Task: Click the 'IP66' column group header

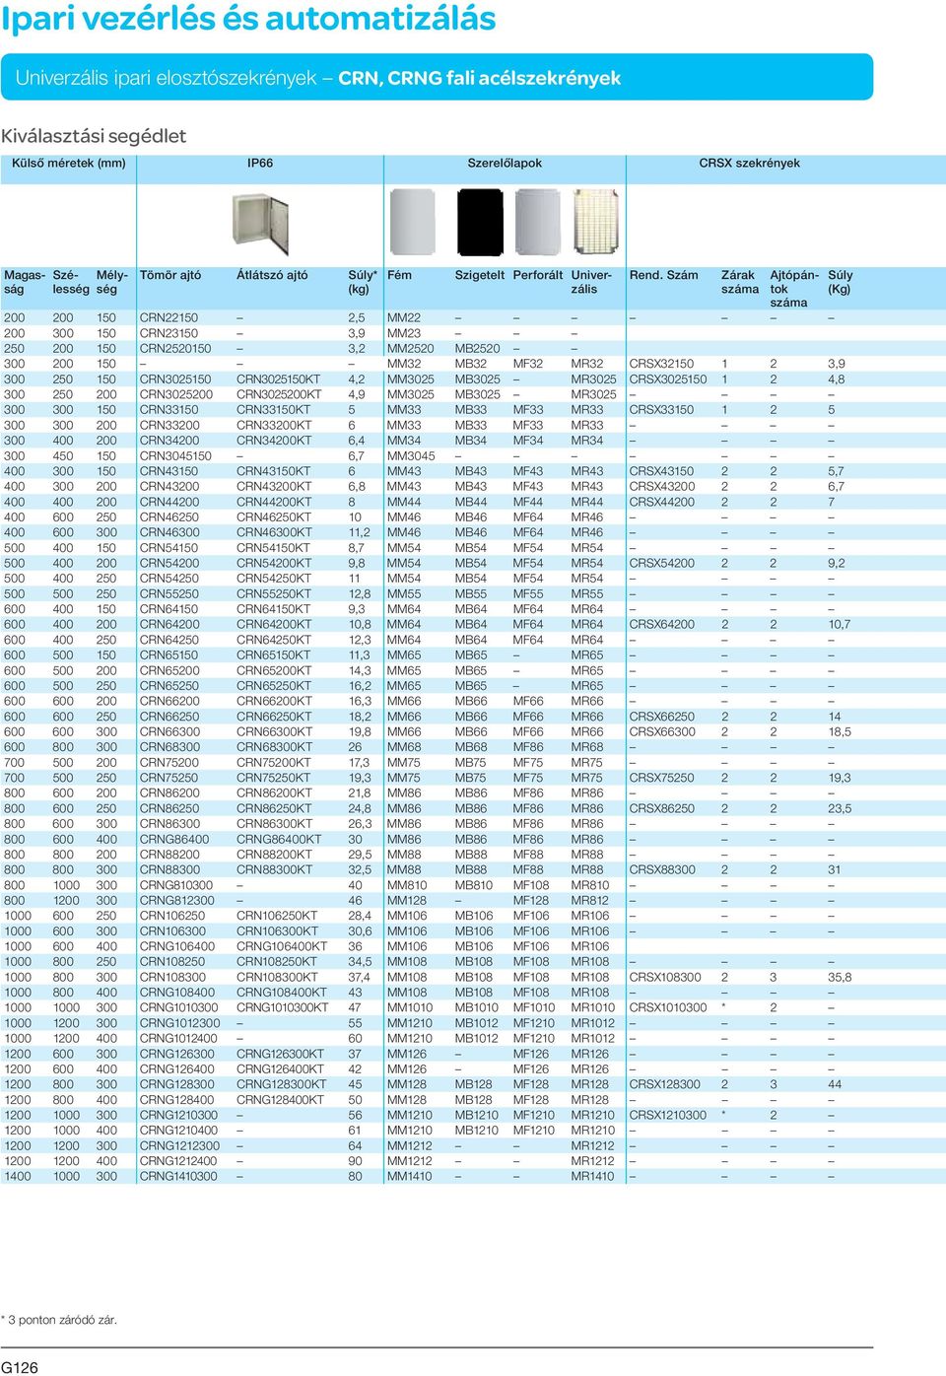Action: (x=260, y=163)
